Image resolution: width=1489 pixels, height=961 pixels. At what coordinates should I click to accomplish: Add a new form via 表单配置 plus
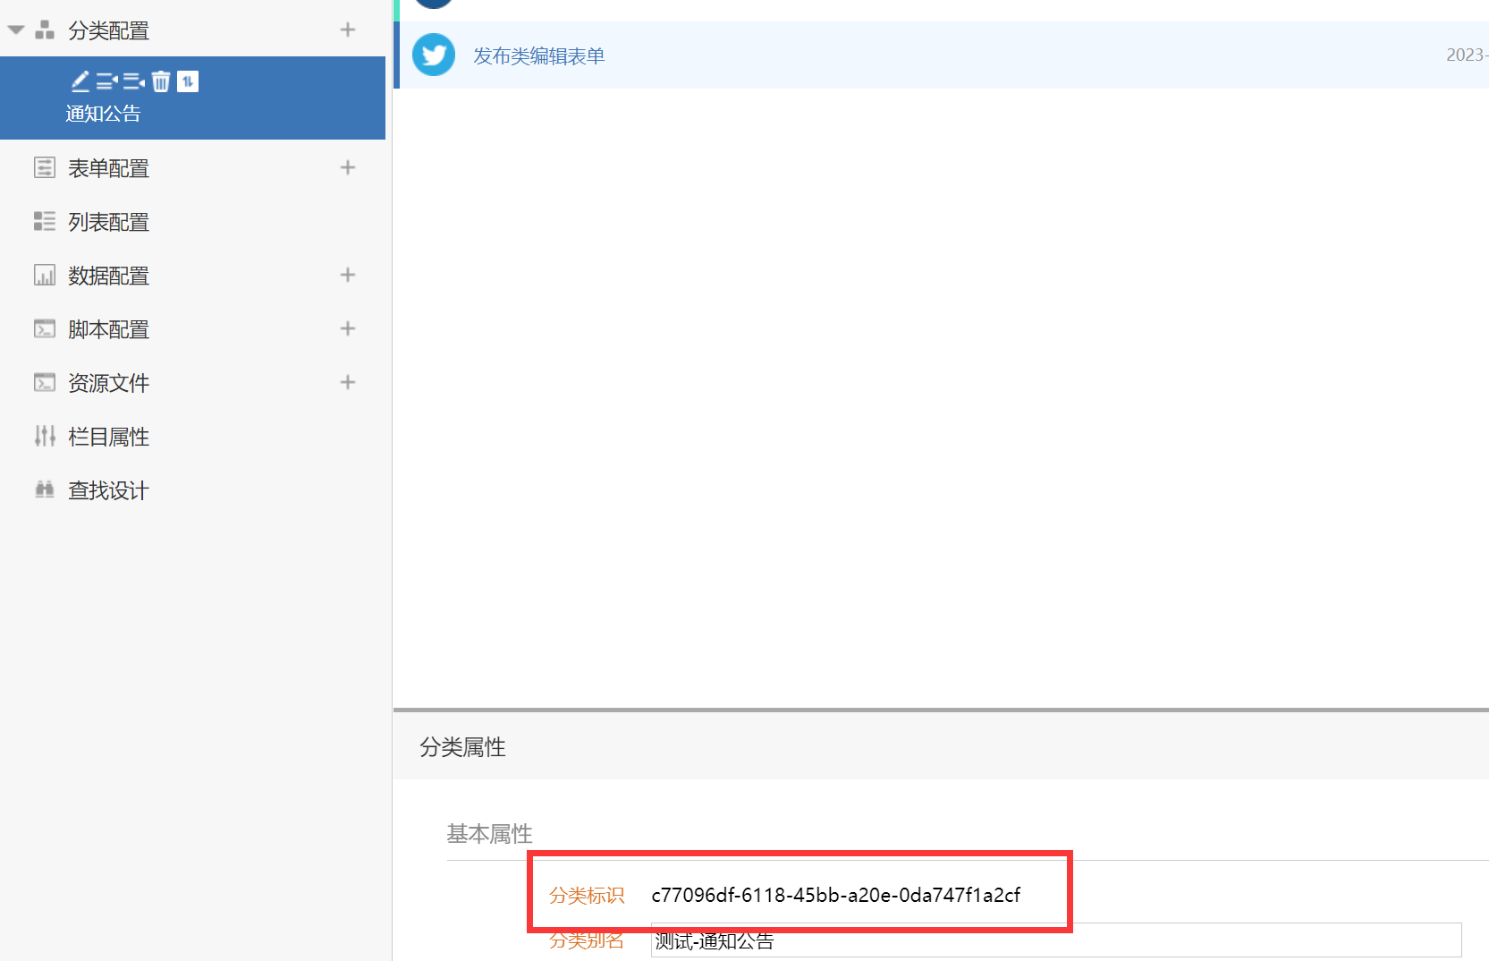point(348,167)
